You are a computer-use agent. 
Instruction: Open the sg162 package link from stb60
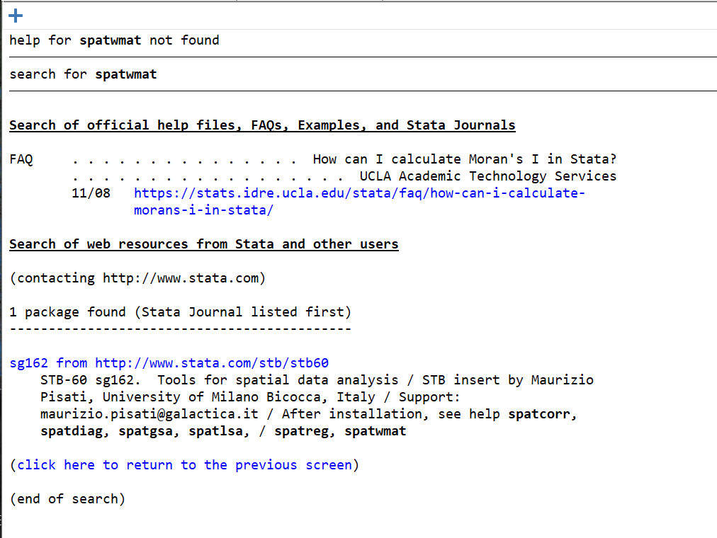[169, 363]
